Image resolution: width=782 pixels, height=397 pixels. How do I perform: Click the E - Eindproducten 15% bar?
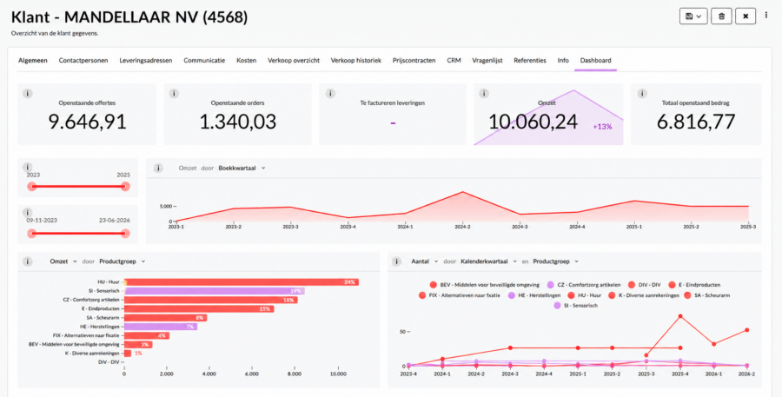click(199, 308)
